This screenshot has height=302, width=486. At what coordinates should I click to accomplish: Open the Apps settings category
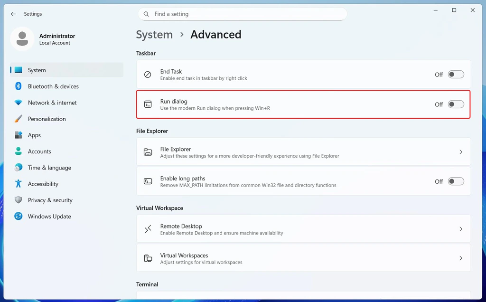tap(34, 135)
